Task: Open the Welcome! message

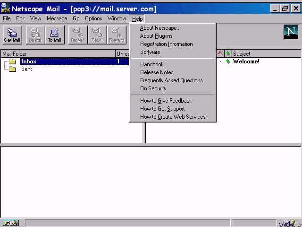Action: click(246, 61)
